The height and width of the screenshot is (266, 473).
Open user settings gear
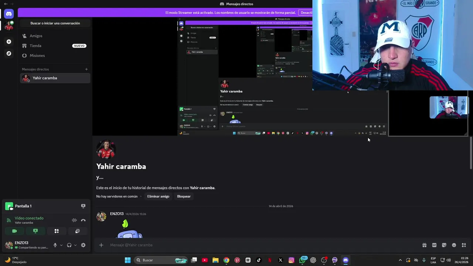click(x=83, y=245)
